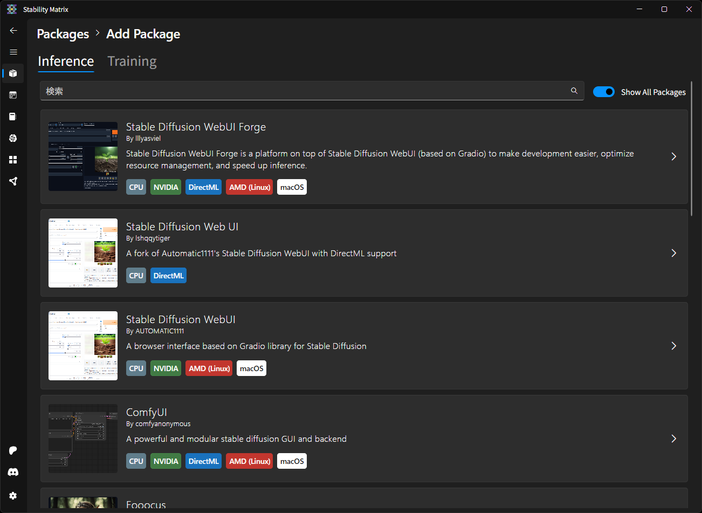The width and height of the screenshot is (702, 513).
Task: Select the Stable Diffusion WebUI title by AUTOMATIC1111
Action: point(181,319)
